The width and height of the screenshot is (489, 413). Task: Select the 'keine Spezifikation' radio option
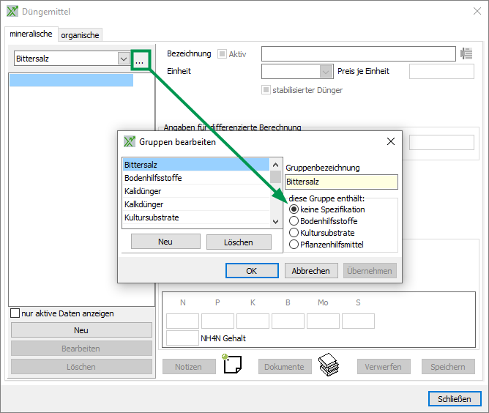pos(294,209)
